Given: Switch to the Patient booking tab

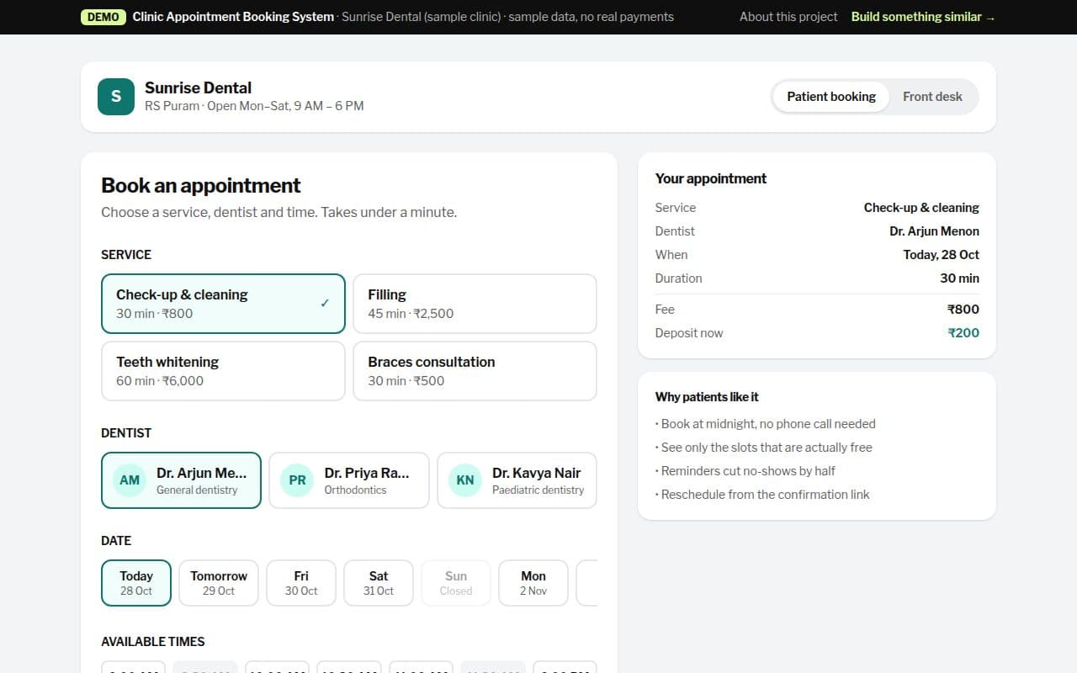Looking at the screenshot, I should point(831,97).
